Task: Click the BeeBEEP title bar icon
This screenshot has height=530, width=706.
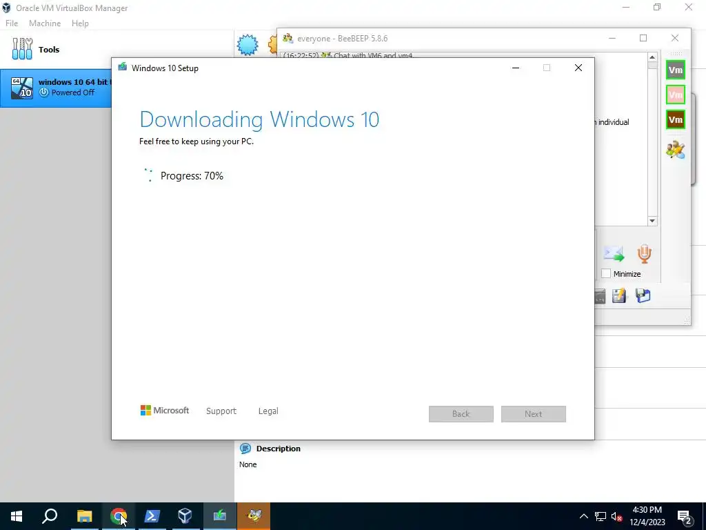Action: pos(288,39)
